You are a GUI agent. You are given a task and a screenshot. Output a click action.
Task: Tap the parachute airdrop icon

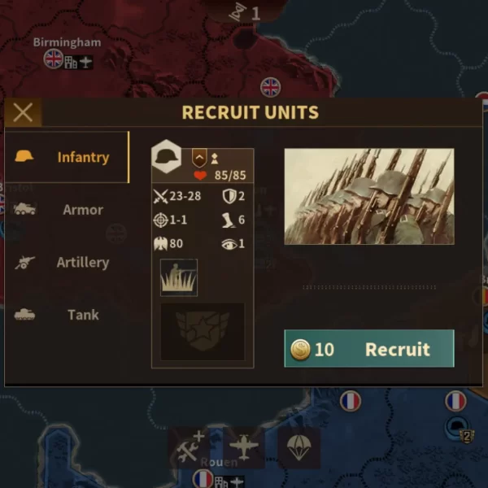[298, 447]
